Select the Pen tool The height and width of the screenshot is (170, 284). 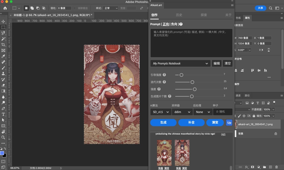tap(3, 108)
